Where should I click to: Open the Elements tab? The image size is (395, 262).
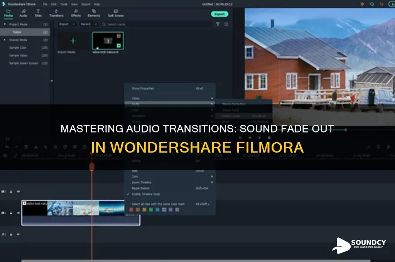point(94,13)
